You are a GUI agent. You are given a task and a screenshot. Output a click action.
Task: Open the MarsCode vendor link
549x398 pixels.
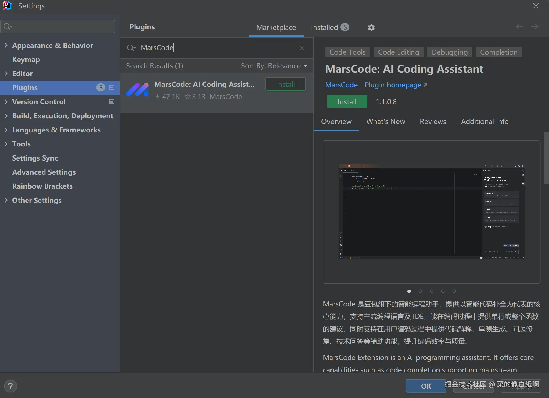click(341, 85)
